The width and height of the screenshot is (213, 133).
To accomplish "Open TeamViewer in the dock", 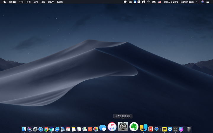I will 170,129.
